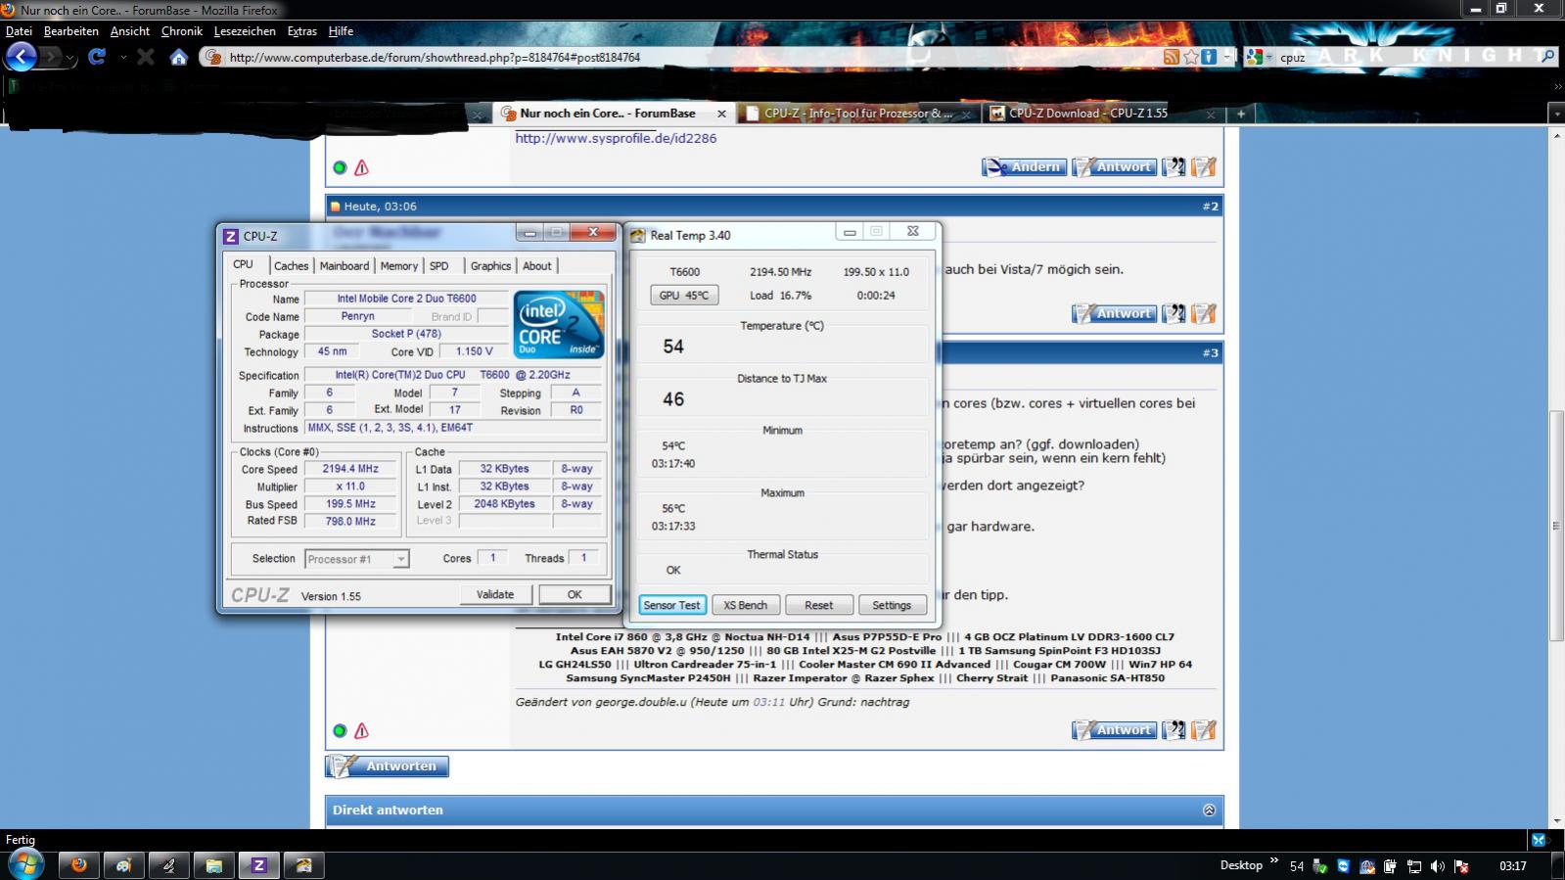Open Action Center flag tray icon

[1460, 866]
